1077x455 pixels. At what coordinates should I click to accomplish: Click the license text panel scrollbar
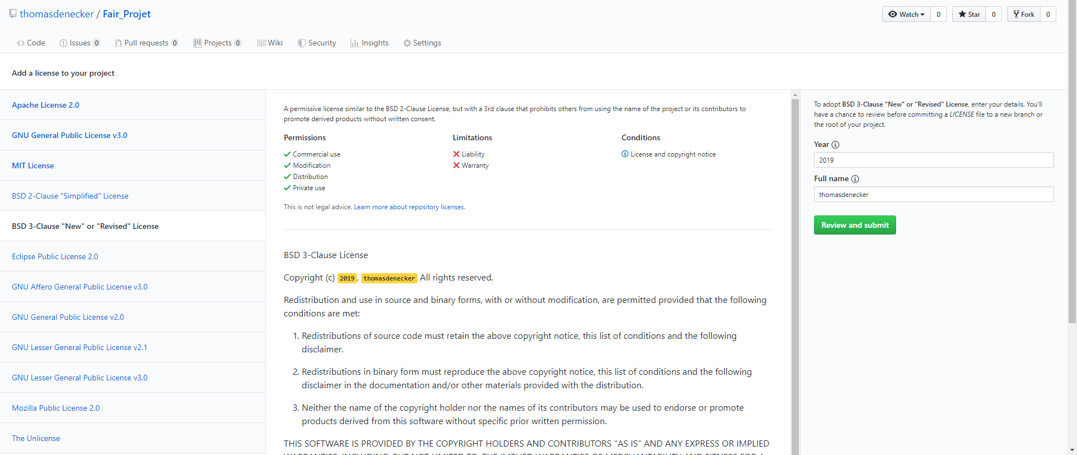[x=795, y=277]
